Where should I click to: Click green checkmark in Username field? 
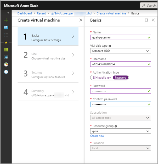point(149,64)
